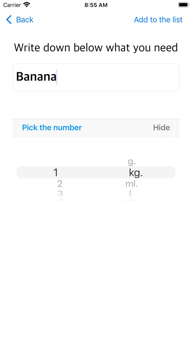192x341 pixels.
Task: Tap the selected quantity 1 row
Action: coord(56,173)
